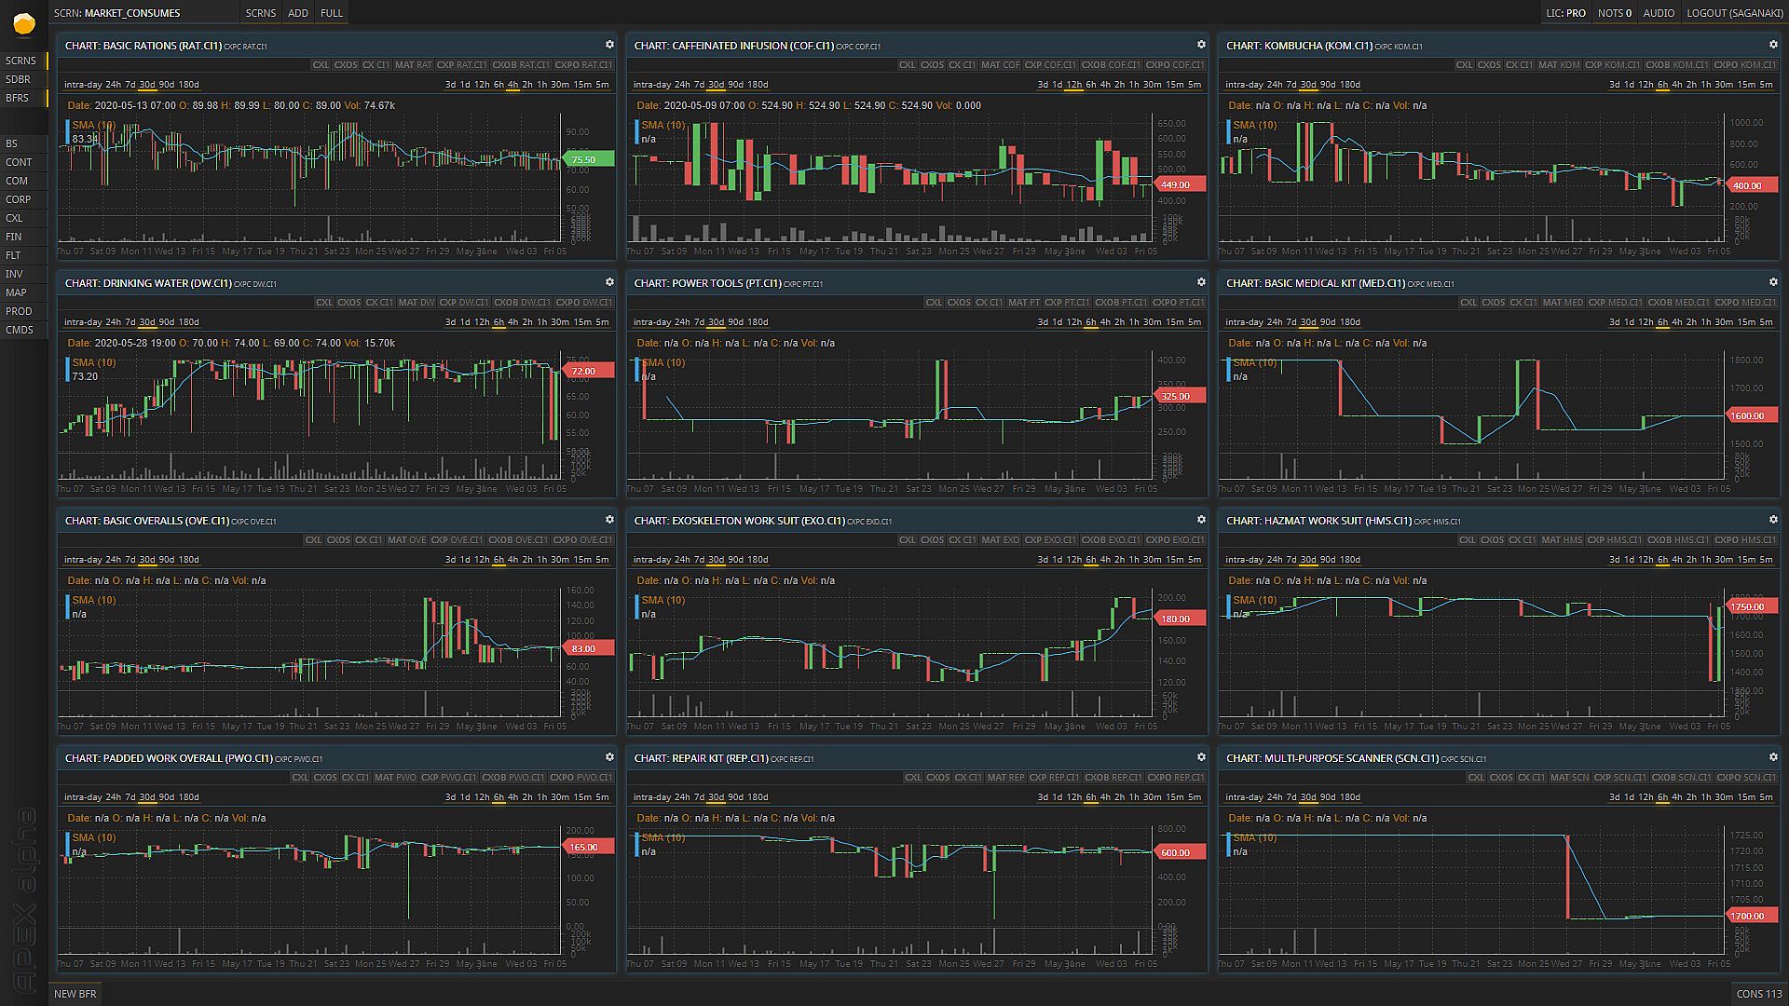Open Power Tools chart gear icon
Image resolution: width=1789 pixels, height=1006 pixels.
[1201, 282]
